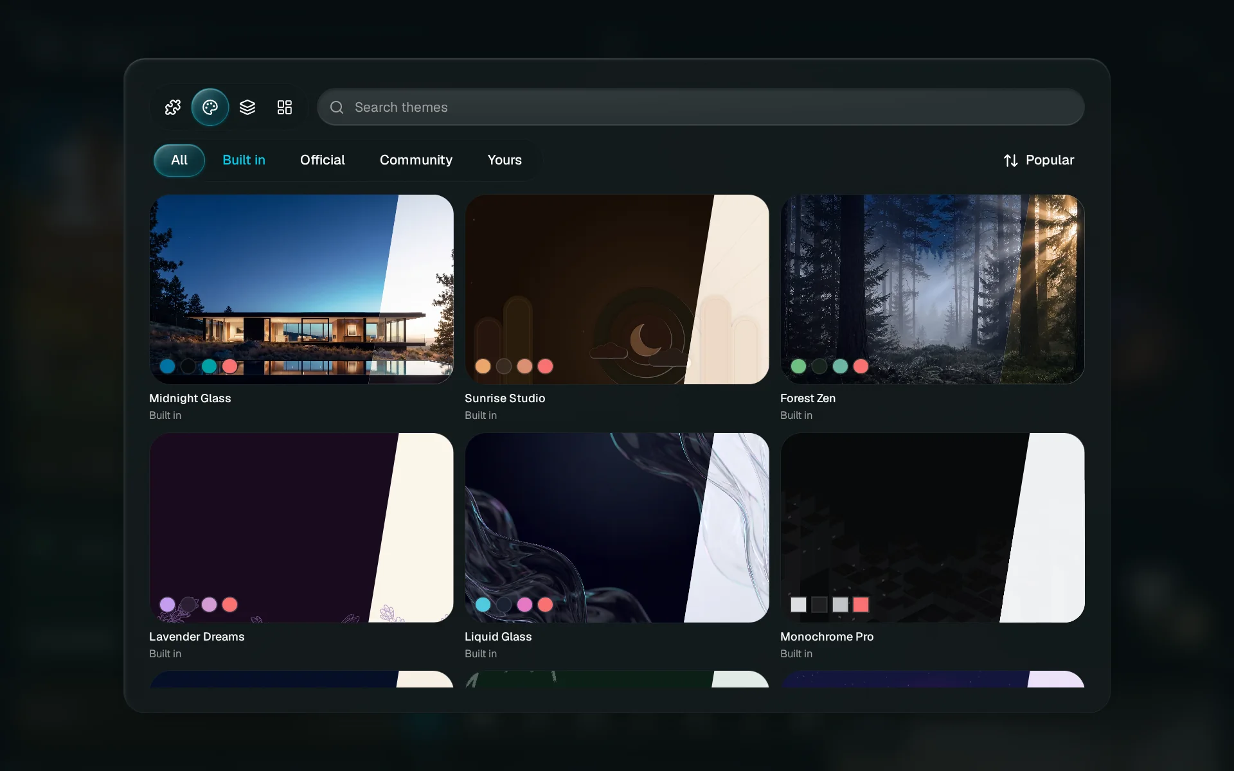Click the Midnight Glass theme title

click(190, 398)
